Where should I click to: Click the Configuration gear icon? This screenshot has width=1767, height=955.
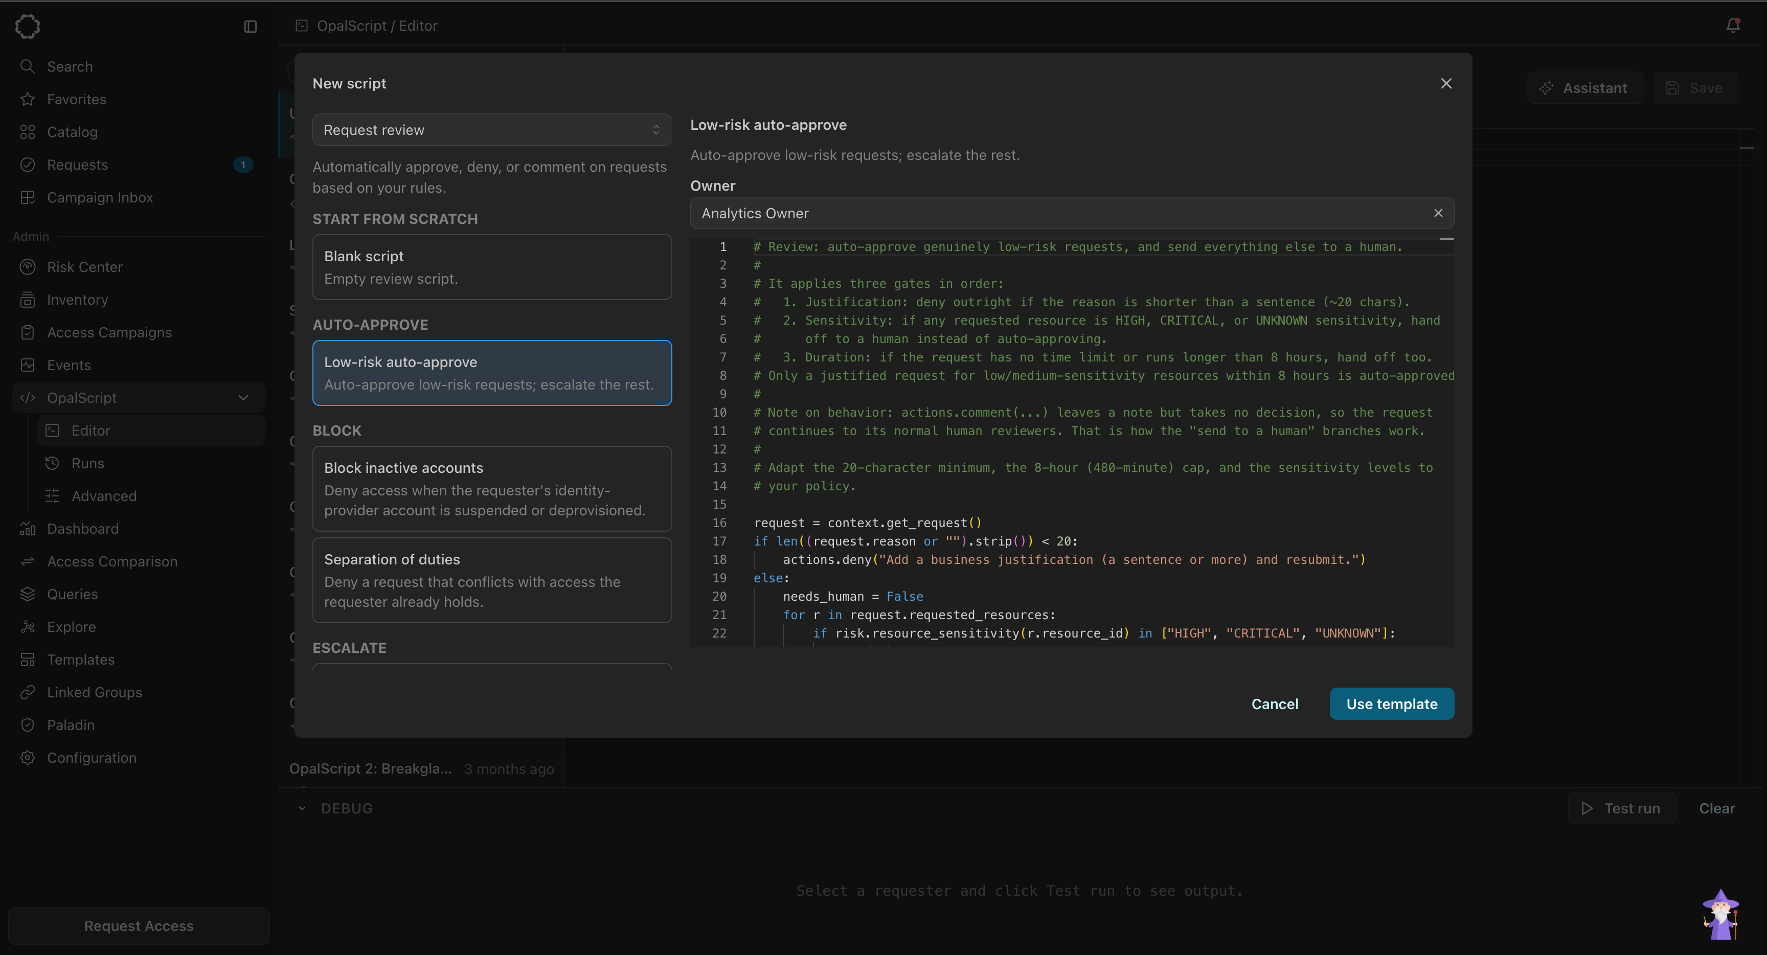(28, 758)
